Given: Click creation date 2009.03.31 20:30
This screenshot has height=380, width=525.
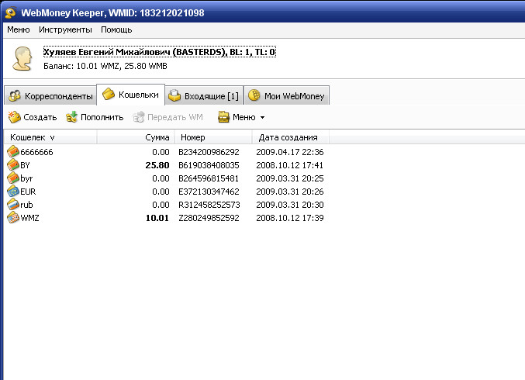Looking at the screenshot, I should tap(290, 205).
